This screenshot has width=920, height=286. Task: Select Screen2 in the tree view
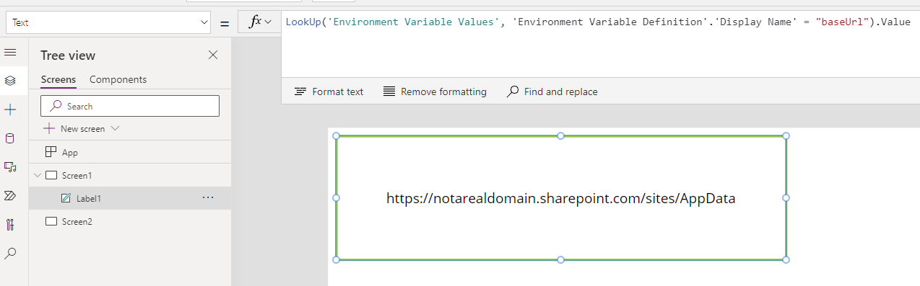pyautogui.click(x=130, y=221)
